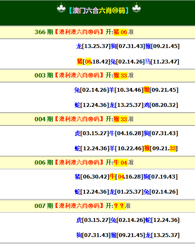Screen dimensions: 195x244
Task: Click highlighted 牛 04 result in period 006
Action: coord(121,163)
